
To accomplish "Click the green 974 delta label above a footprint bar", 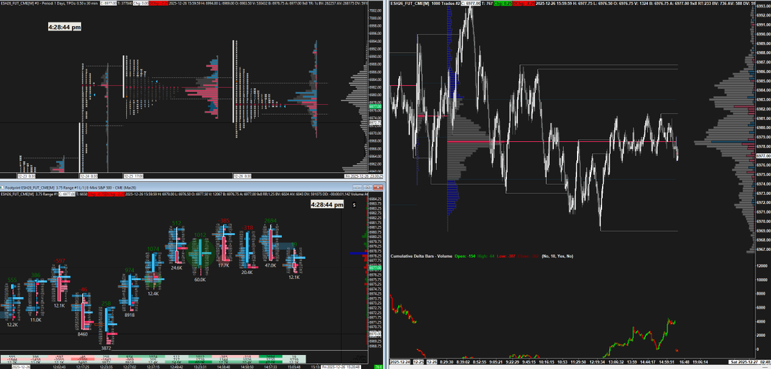I will (x=129, y=270).
